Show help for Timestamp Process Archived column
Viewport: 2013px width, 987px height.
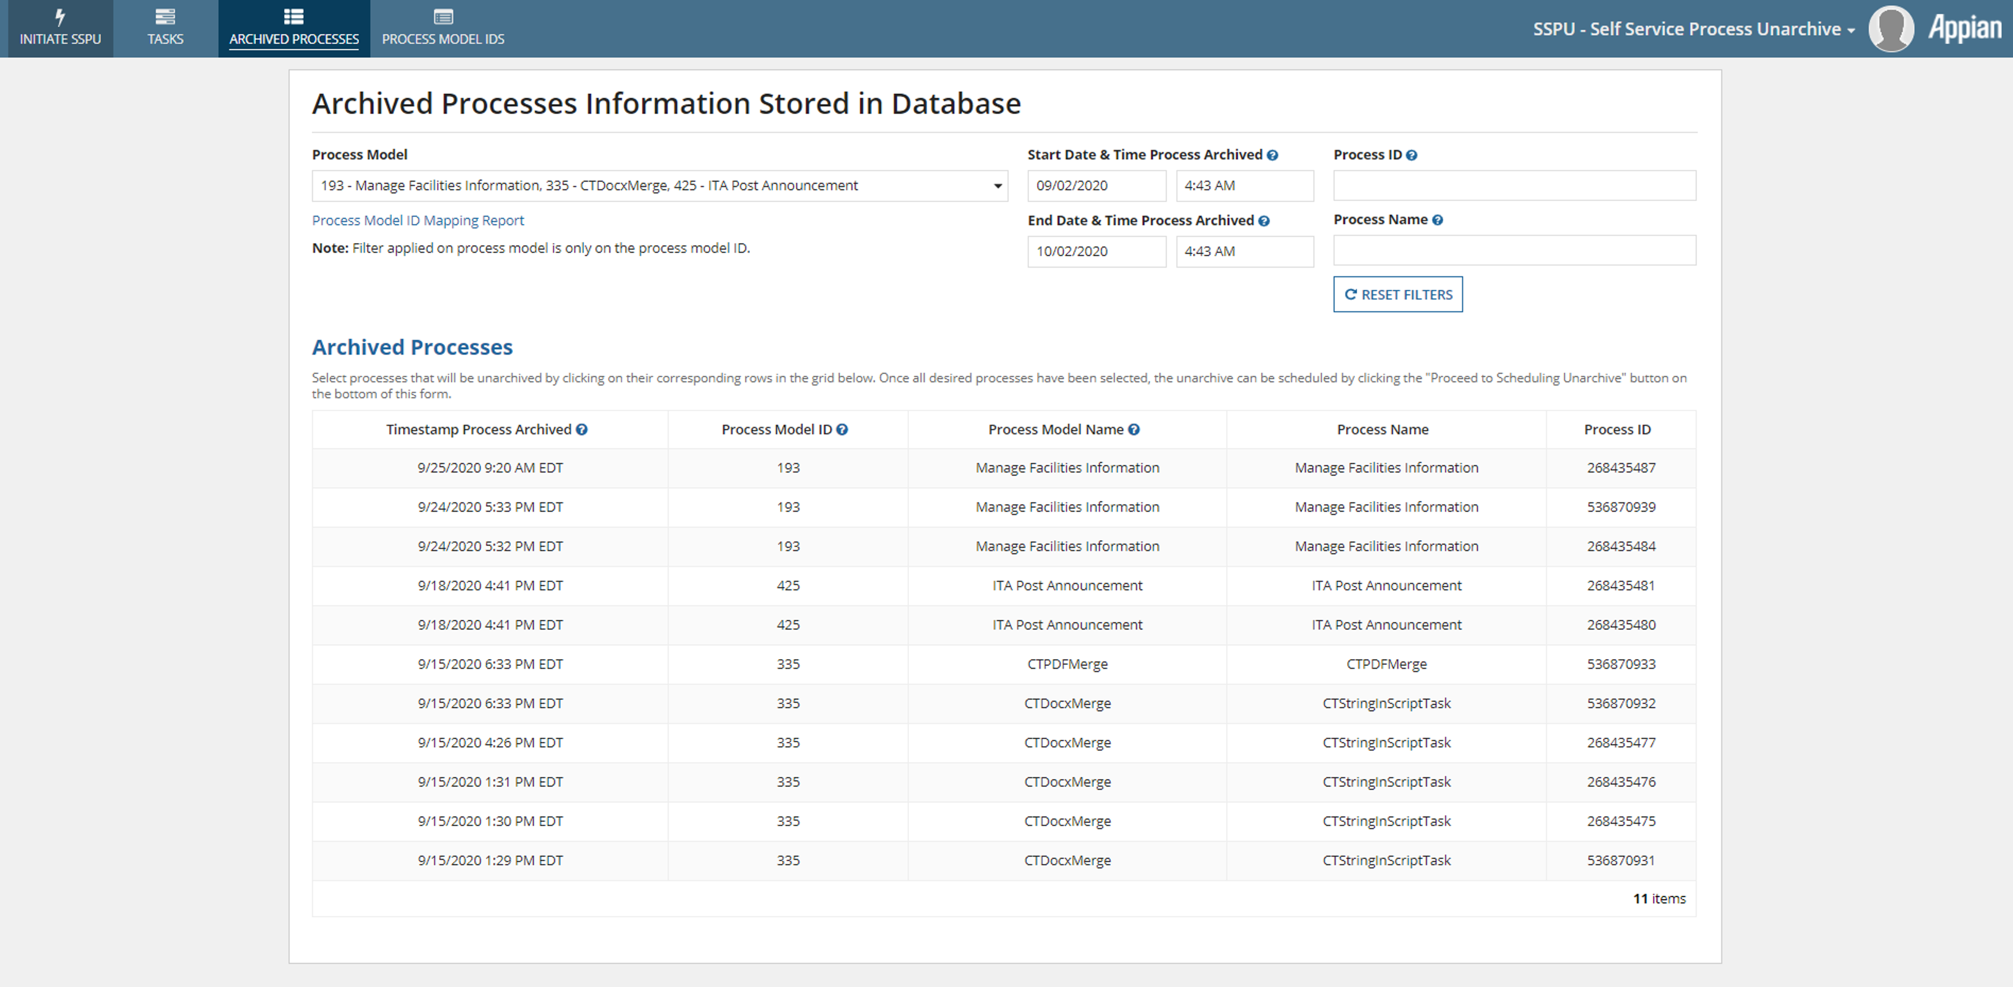[x=581, y=430]
